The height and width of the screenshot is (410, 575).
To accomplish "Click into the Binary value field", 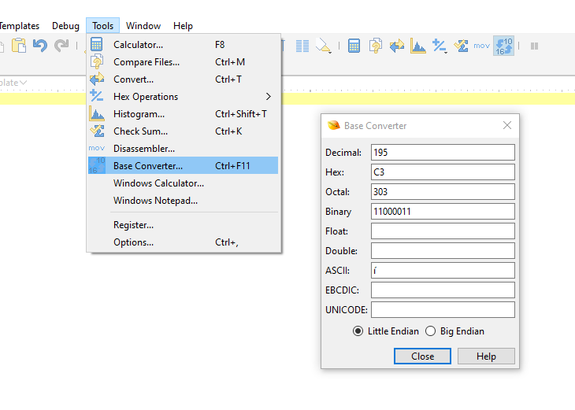I will point(443,212).
